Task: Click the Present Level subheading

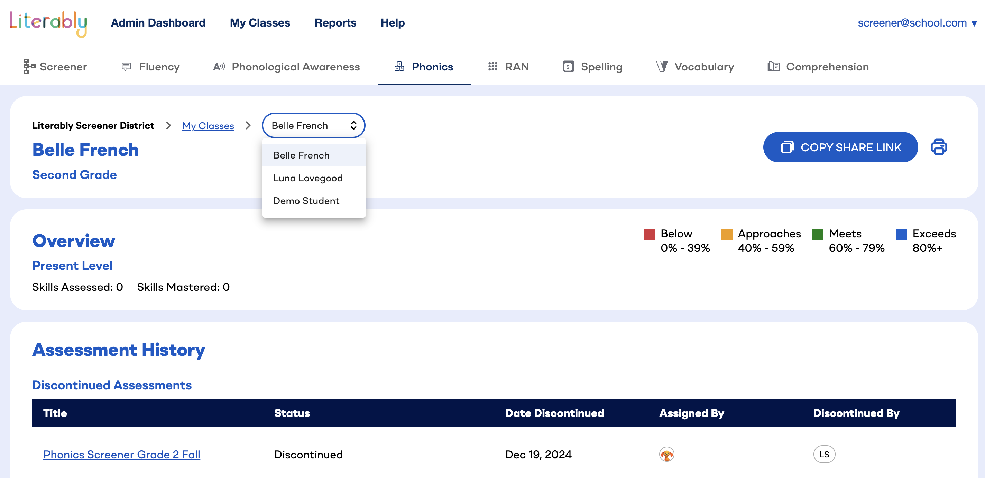Action: point(72,265)
